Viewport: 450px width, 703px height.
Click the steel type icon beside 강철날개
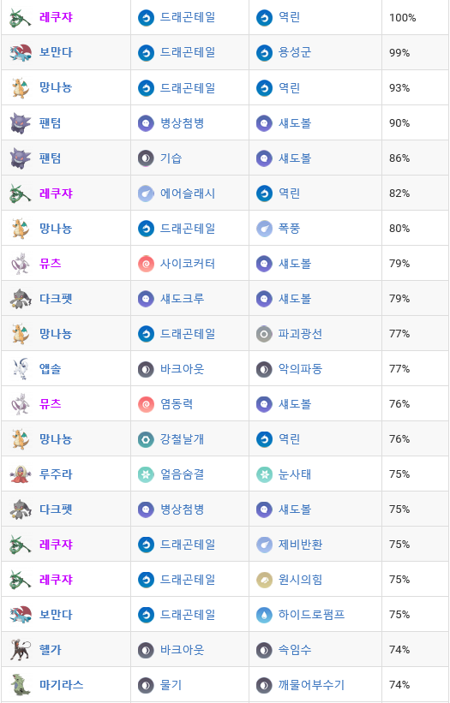click(x=146, y=439)
